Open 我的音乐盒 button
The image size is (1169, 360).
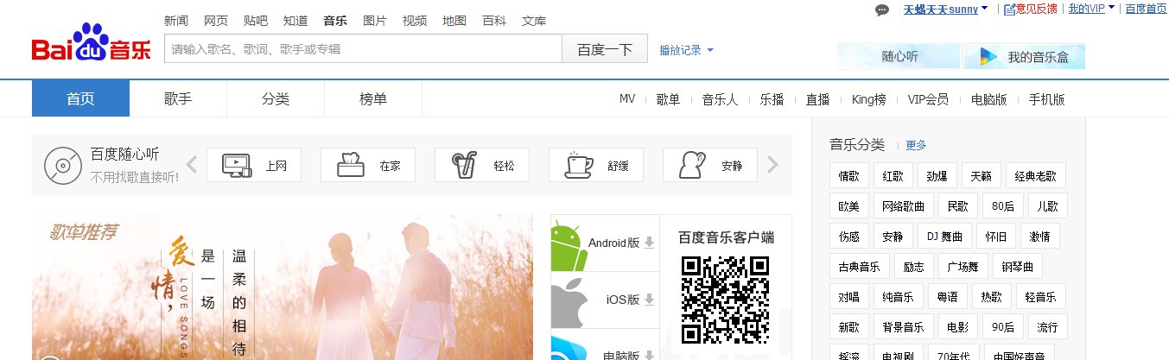pyautogui.click(x=1023, y=57)
